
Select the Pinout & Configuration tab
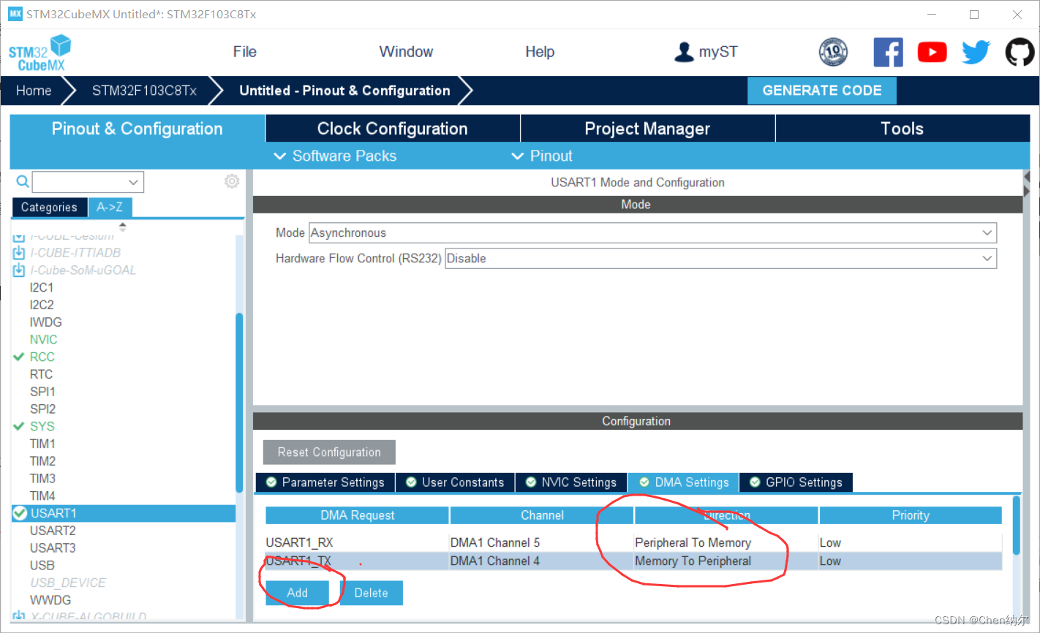[x=137, y=129]
